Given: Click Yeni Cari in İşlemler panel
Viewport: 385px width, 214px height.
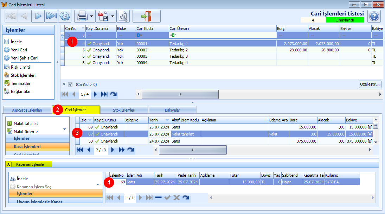Looking at the screenshot, I should pos(19,50).
